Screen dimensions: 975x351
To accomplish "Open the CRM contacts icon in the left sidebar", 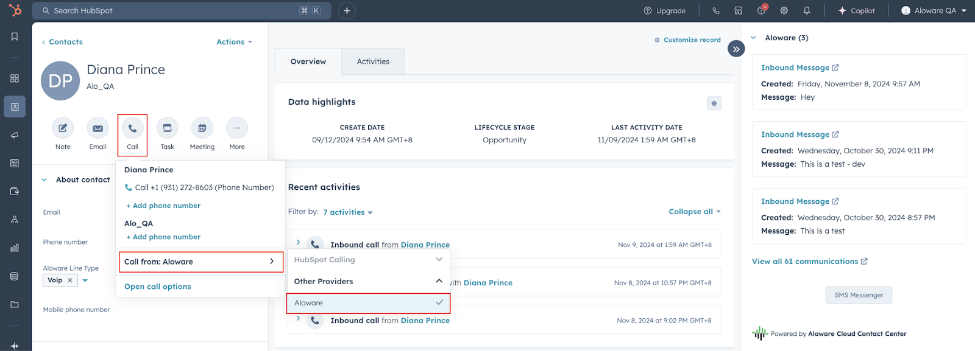I will 15,106.
